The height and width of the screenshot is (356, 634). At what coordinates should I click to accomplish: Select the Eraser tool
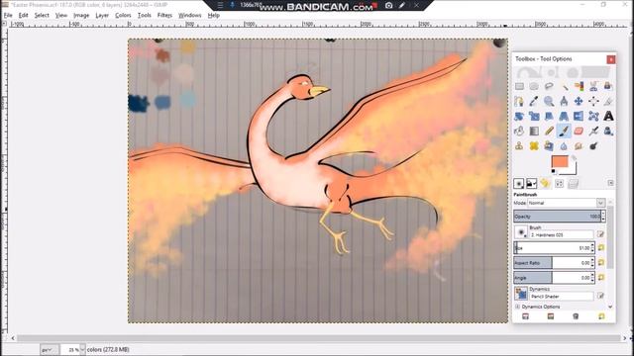click(x=579, y=132)
